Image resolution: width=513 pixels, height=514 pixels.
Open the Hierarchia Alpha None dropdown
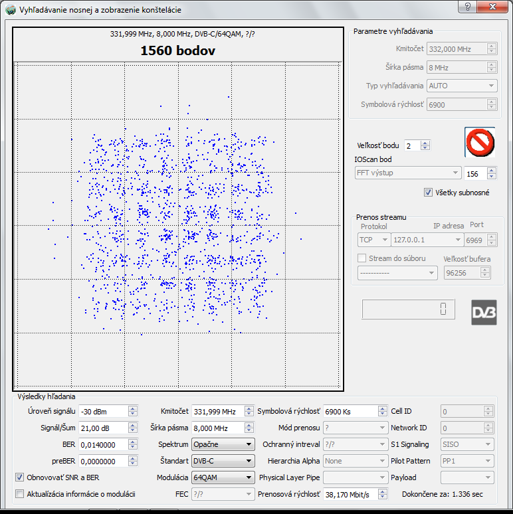356,461
